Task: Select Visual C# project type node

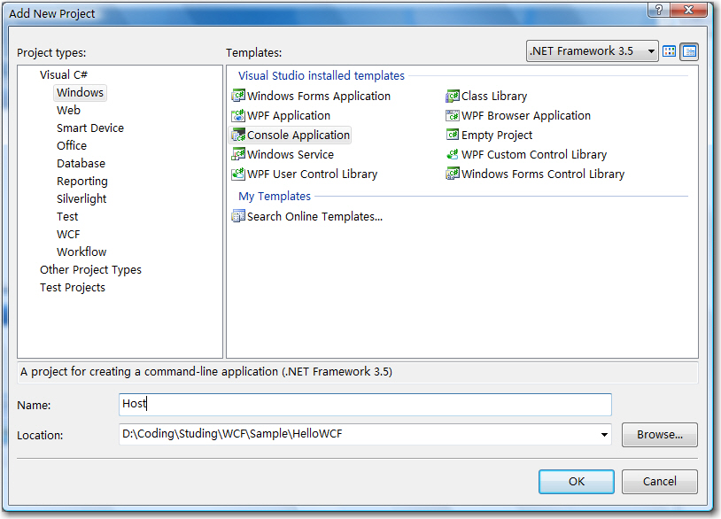Action: tap(64, 74)
